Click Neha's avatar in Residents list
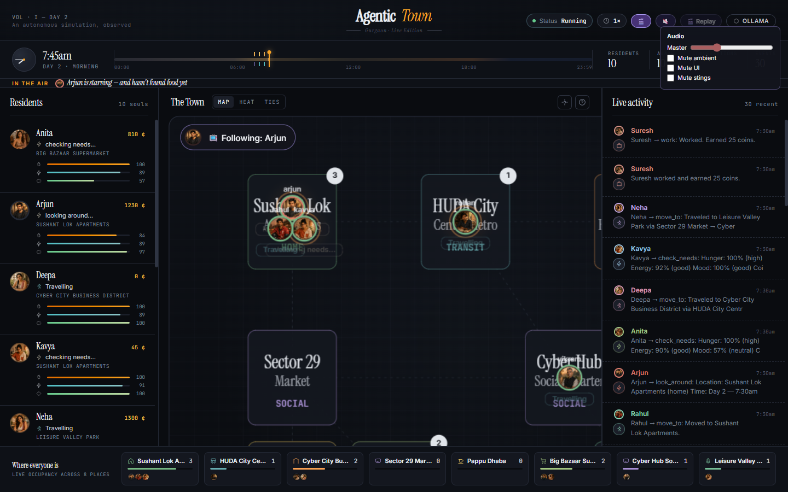The image size is (788, 492). (x=20, y=423)
